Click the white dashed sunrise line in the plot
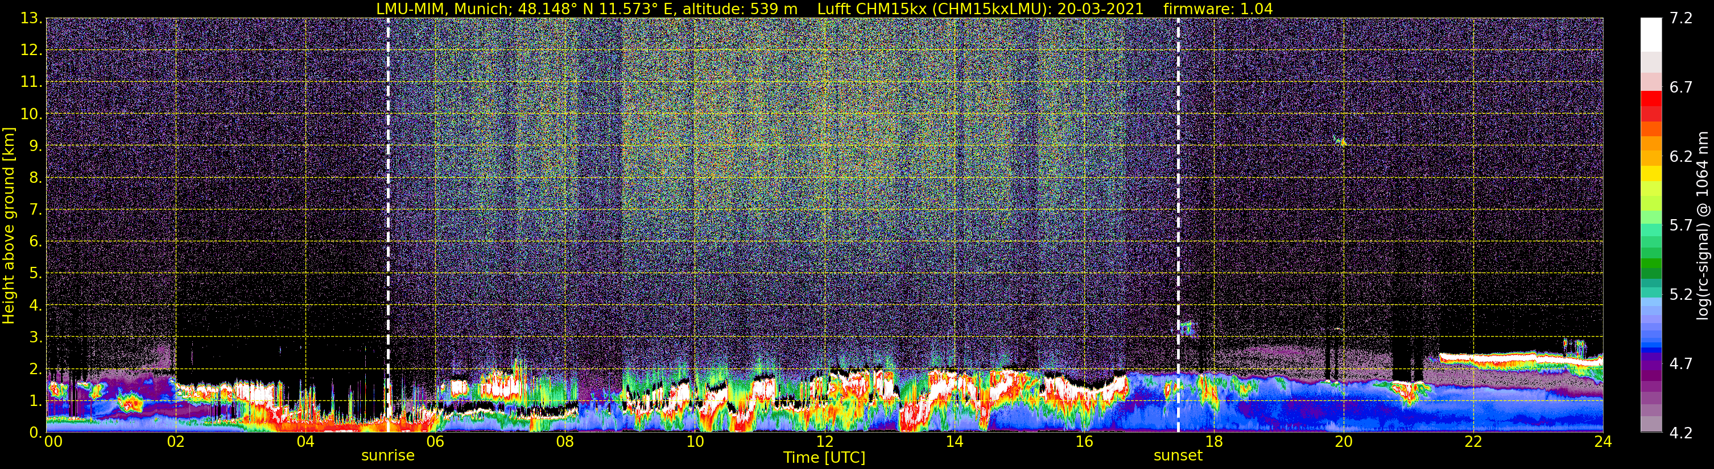Viewport: 1714px width, 469px height. click(388, 225)
